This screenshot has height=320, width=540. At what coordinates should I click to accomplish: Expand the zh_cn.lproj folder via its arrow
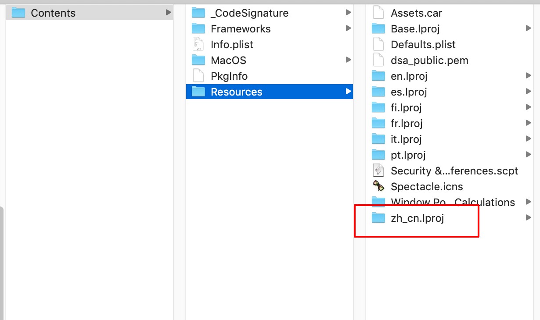pyautogui.click(x=529, y=217)
